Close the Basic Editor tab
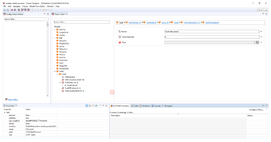Screen dimensions: 271x142 (66, 14)
